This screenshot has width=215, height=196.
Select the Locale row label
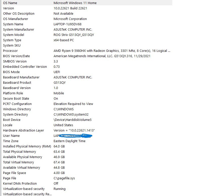click(8, 125)
